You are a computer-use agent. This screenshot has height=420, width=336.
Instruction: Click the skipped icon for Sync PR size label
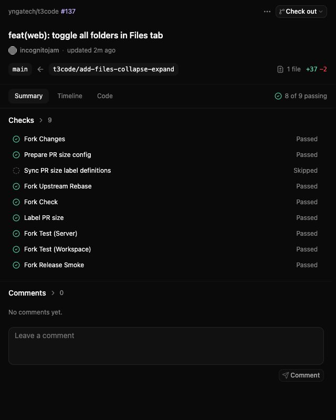click(x=16, y=171)
